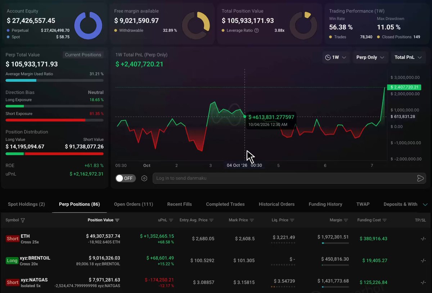The image size is (432, 293).
Task: Open the Perp Only dropdown
Action: [370, 57]
